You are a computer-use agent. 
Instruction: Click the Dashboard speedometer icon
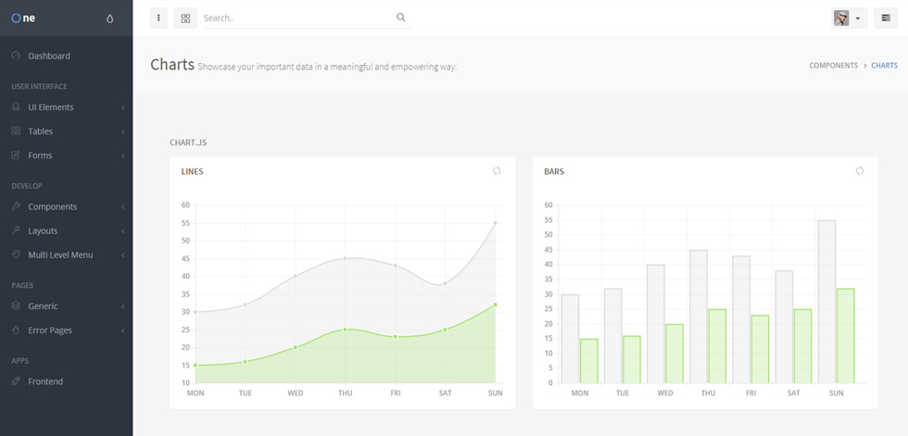17,56
